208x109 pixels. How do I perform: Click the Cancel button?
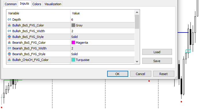(141, 74)
